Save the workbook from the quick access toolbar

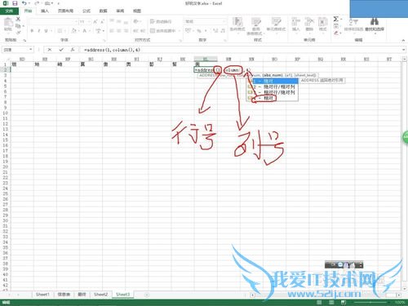(15, 3)
